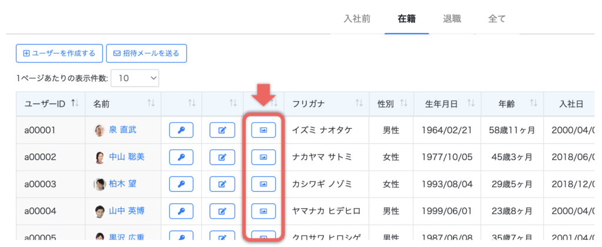602x247 pixels.
Task: Toggle sort on the フリガナ column
Action: 359,104
